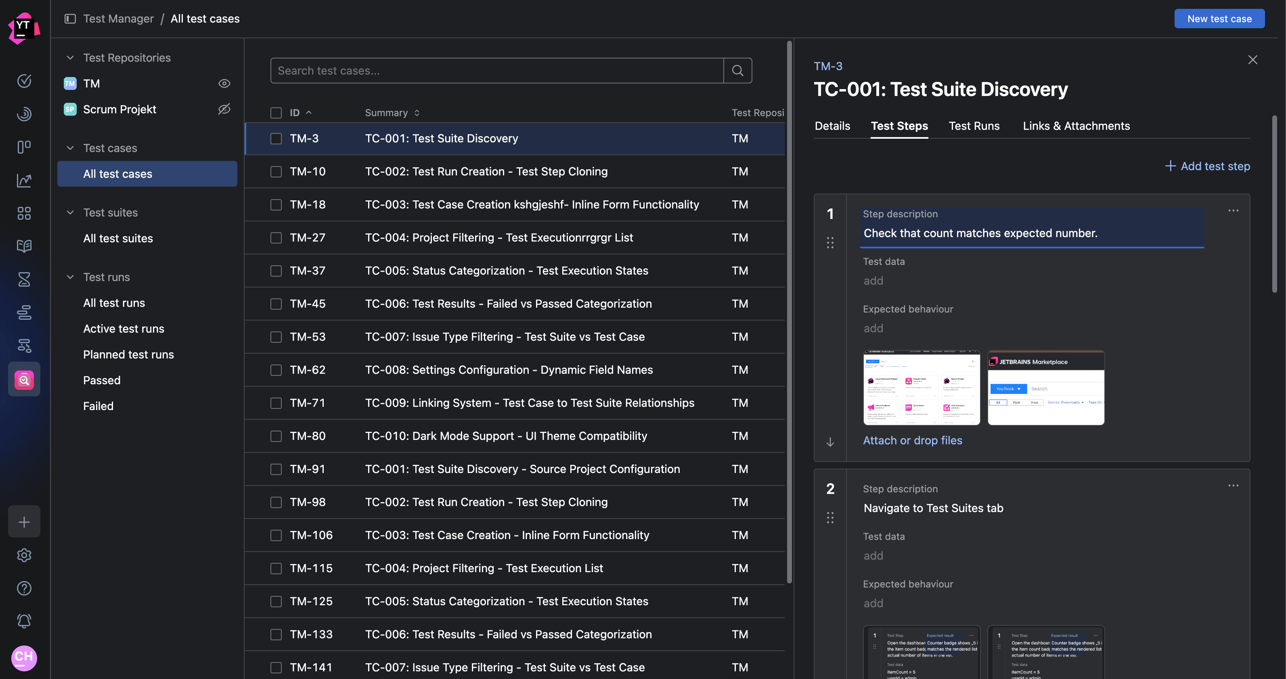Open the Timesheets hourglass icon
Image resolution: width=1286 pixels, height=679 pixels.
click(24, 279)
